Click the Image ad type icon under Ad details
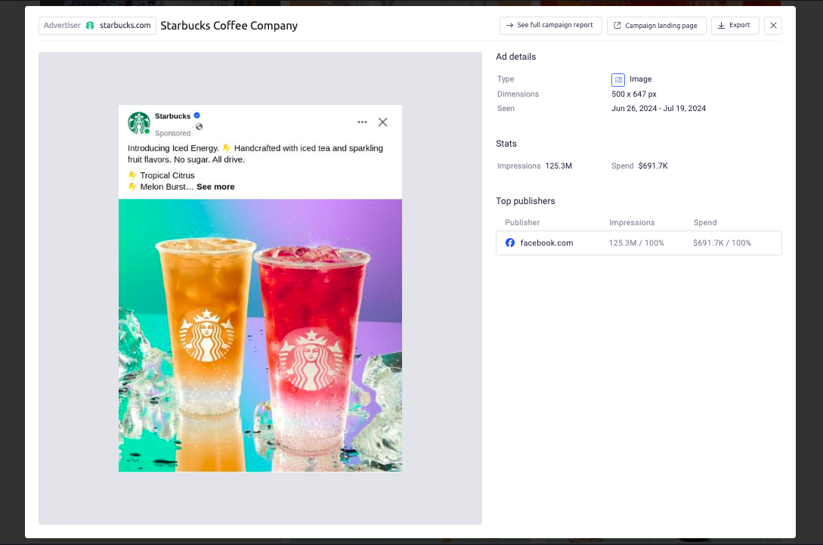 618,79
